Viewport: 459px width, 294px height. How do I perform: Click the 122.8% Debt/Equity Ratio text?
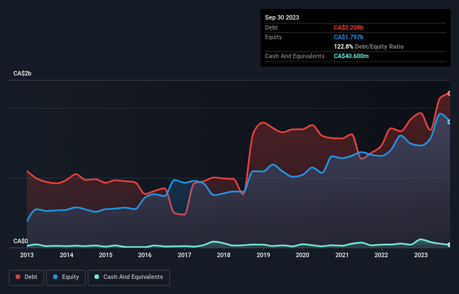click(368, 46)
